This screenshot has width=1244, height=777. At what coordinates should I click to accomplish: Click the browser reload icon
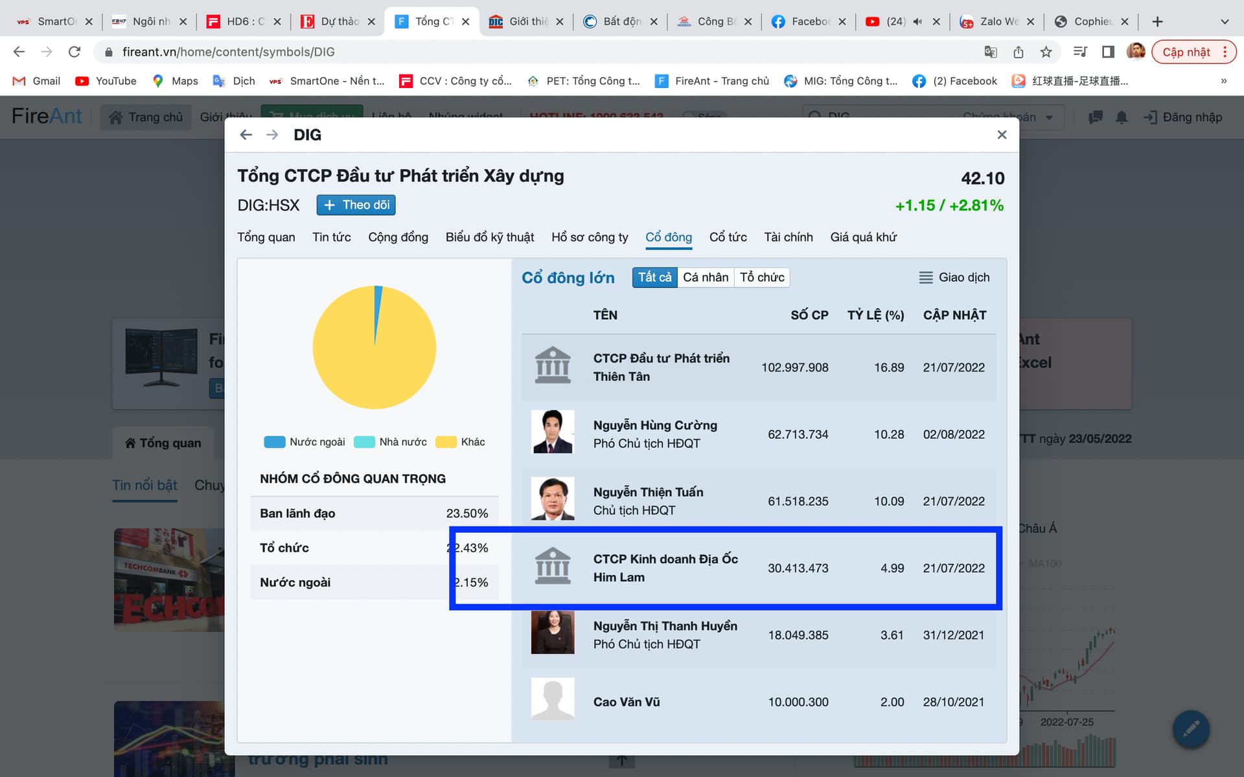pos(75,52)
